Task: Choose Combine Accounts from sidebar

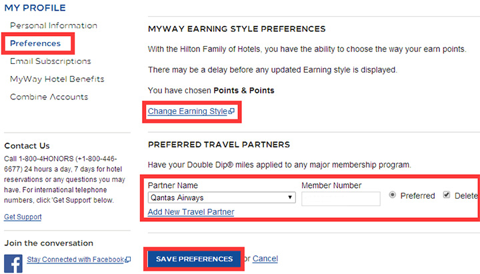Action: pyautogui.click(x=49, y=97)
